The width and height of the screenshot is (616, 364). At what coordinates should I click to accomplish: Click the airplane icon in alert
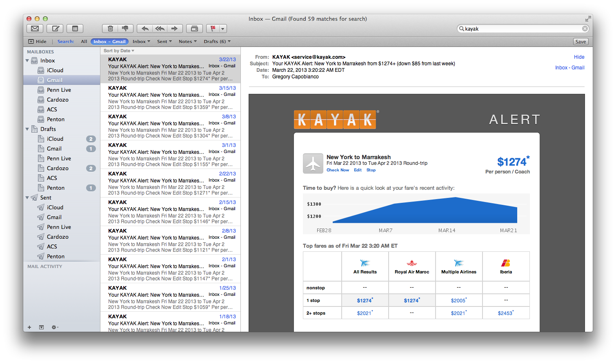[x=313, y=164]
